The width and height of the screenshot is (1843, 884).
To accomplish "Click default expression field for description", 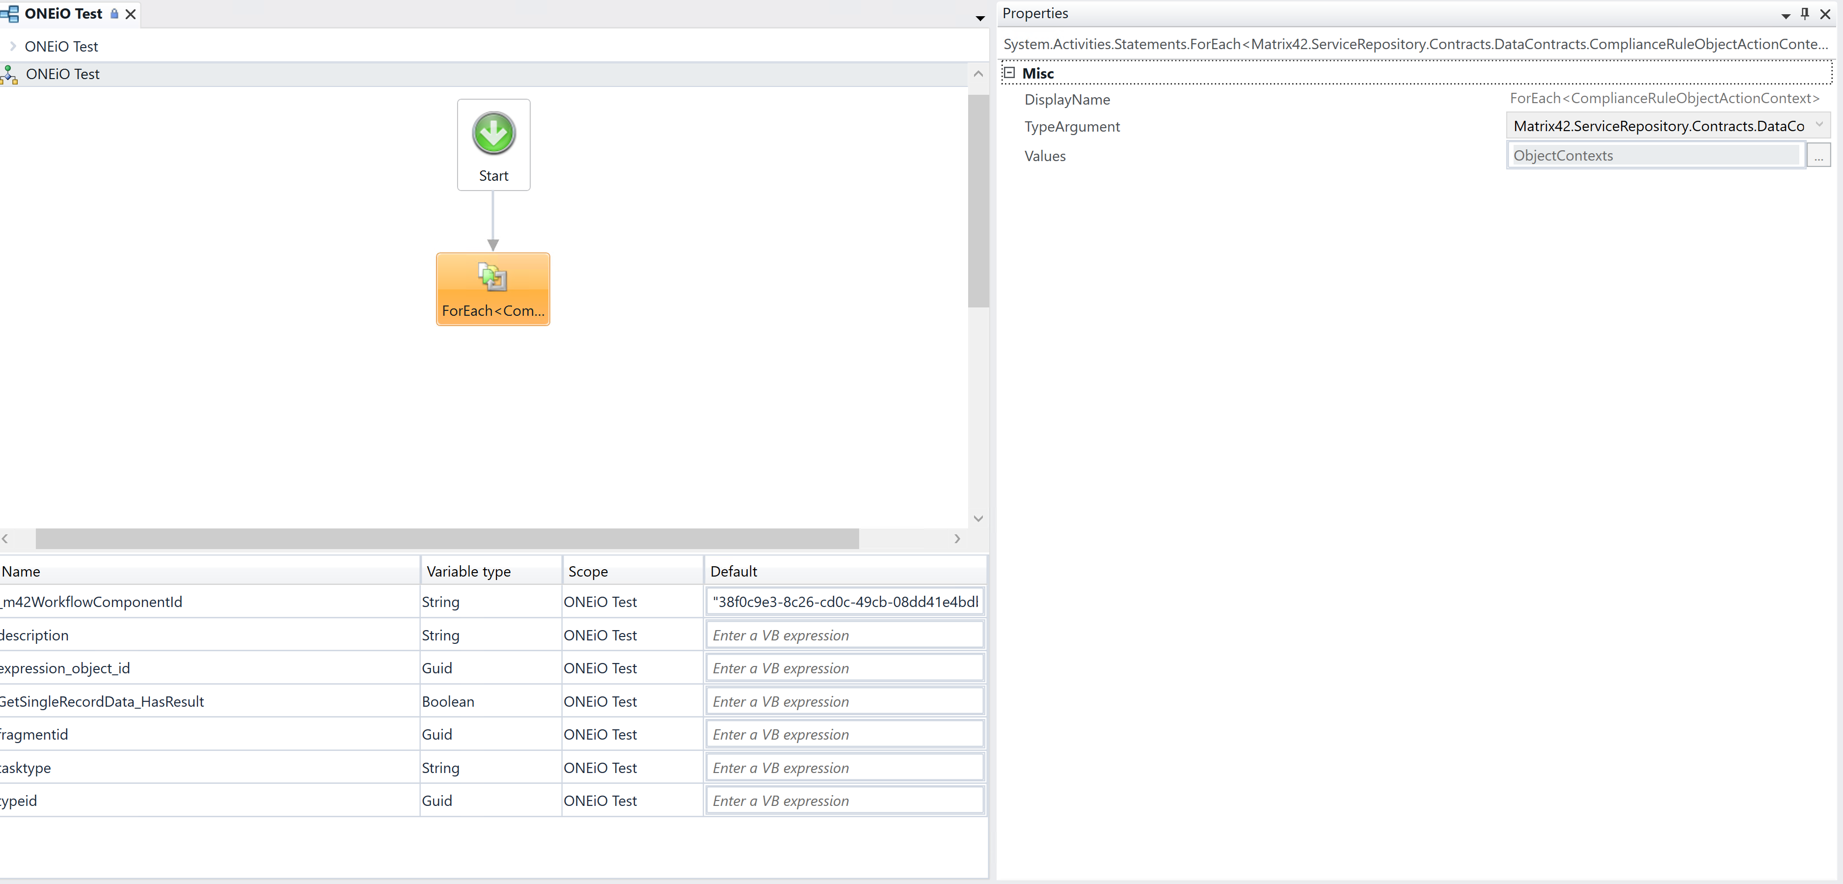I will tap(845, 635).
